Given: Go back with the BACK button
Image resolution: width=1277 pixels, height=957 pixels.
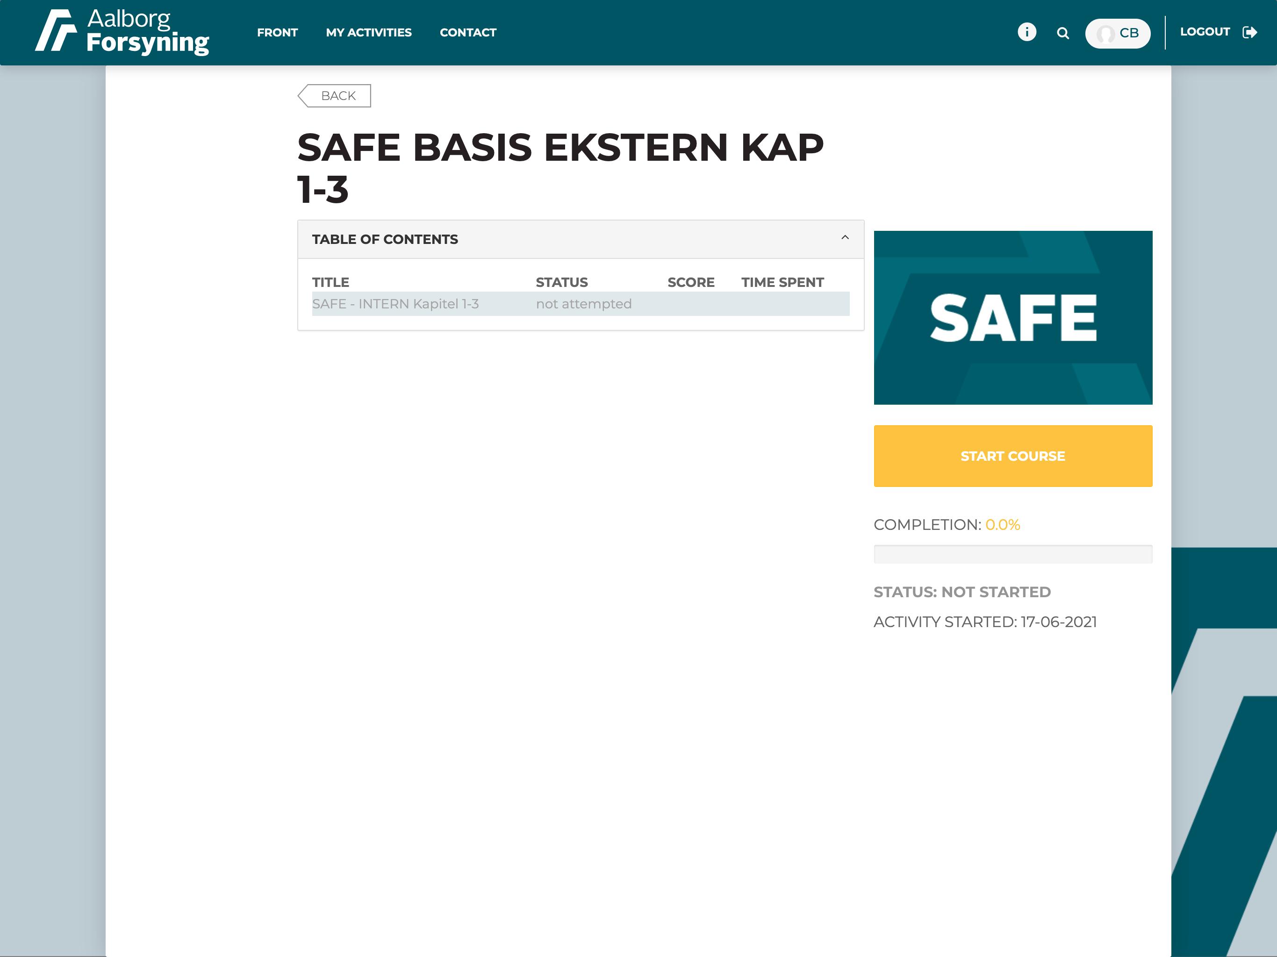Looking at the screenshot, I should coord(334,96).
